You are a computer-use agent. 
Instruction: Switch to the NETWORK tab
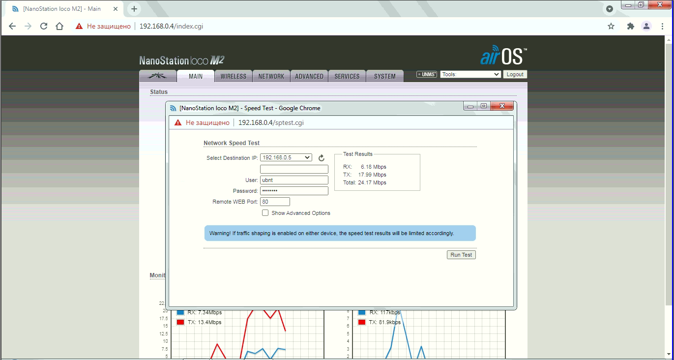[271, 76]
